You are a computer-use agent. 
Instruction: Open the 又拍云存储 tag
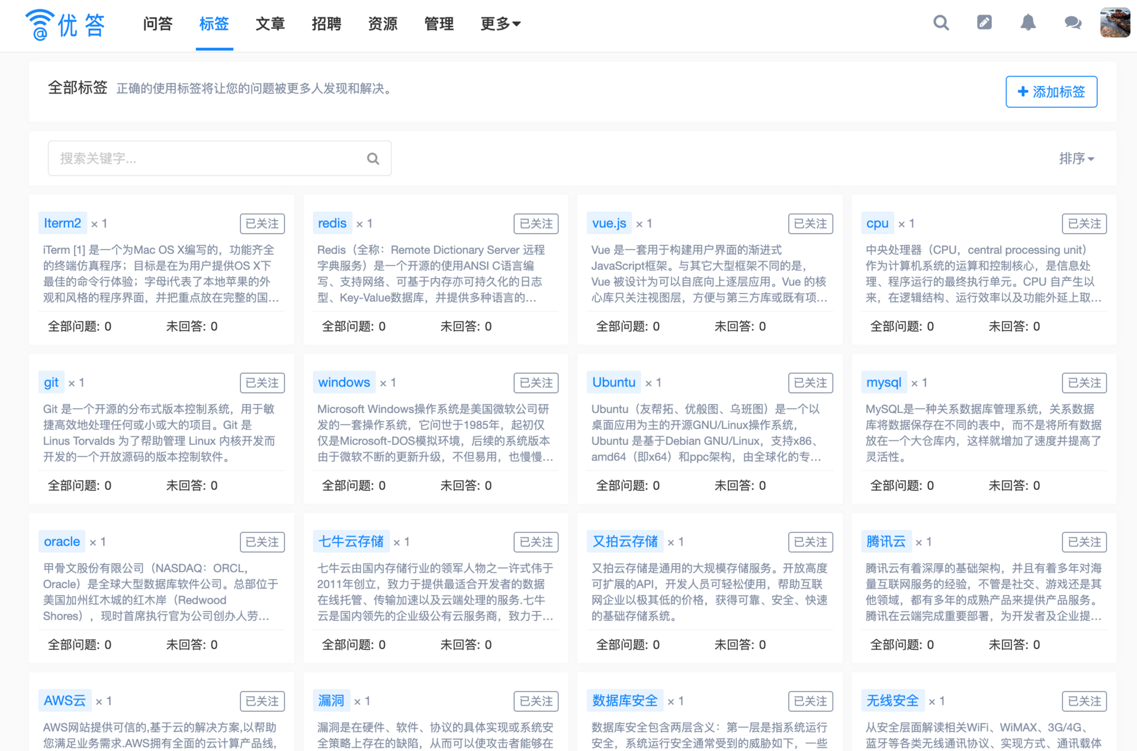[625, 542]
